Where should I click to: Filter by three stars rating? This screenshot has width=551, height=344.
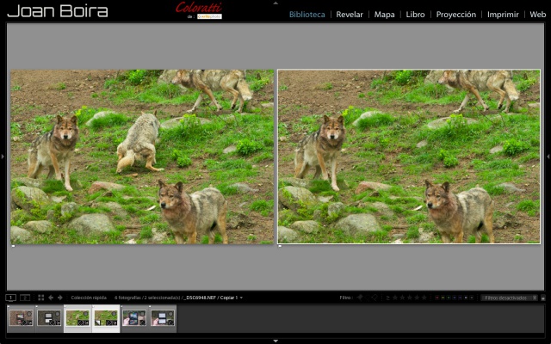410,298
